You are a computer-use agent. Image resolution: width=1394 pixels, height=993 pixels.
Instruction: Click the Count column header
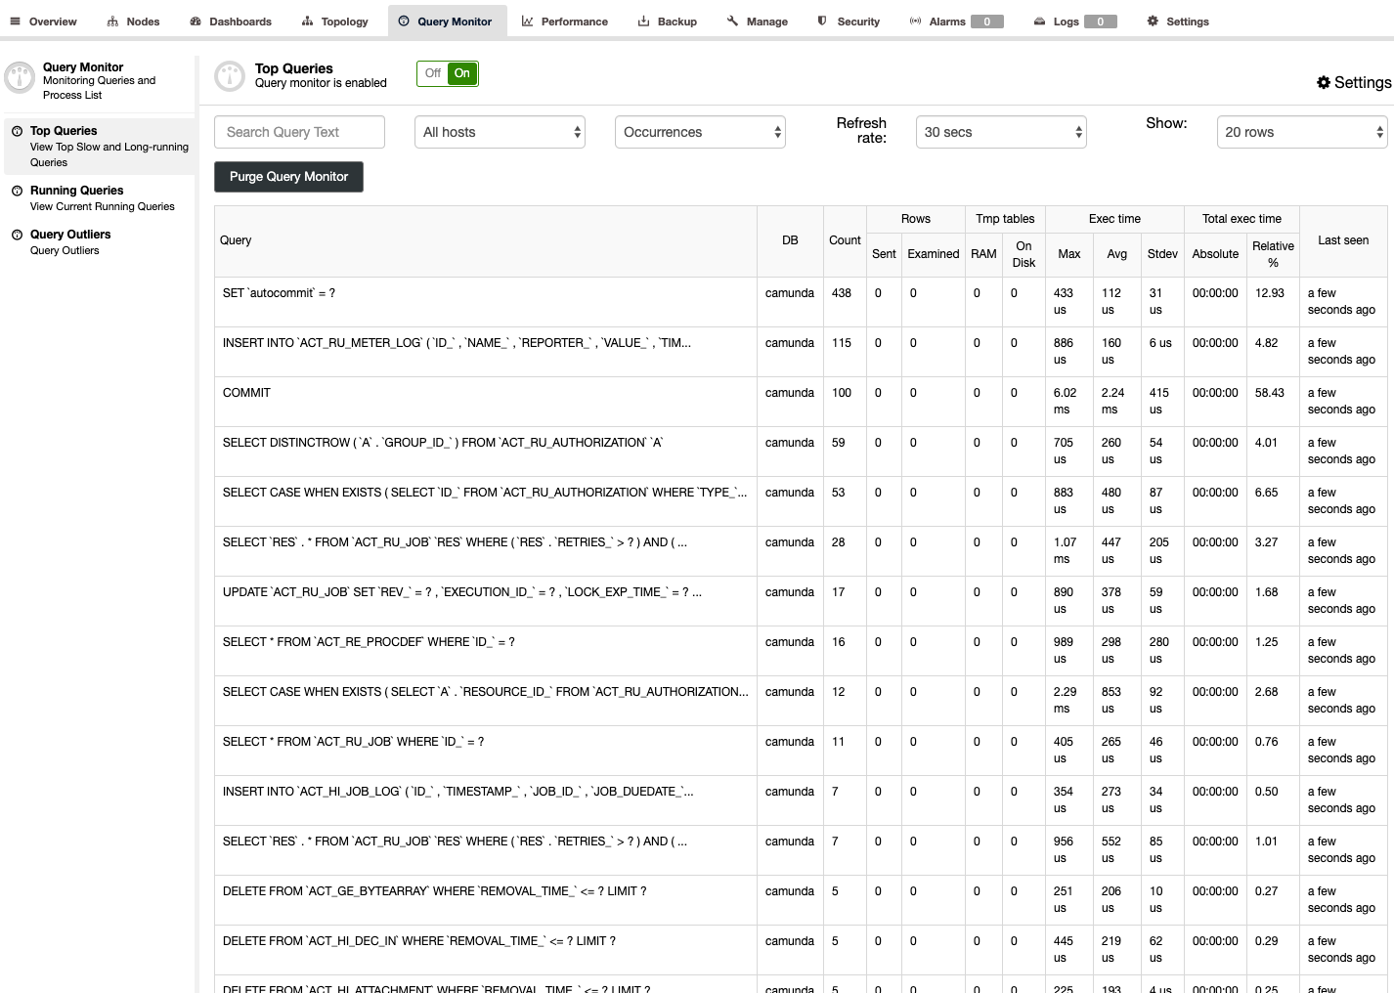point(845,240)
